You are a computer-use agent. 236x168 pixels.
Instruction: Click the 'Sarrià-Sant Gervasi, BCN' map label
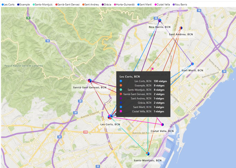tap(90, 87)
